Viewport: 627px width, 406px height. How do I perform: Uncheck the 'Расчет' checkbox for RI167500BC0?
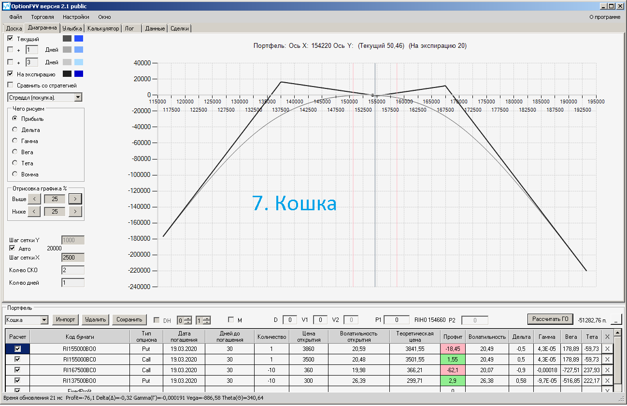(18, 370)
